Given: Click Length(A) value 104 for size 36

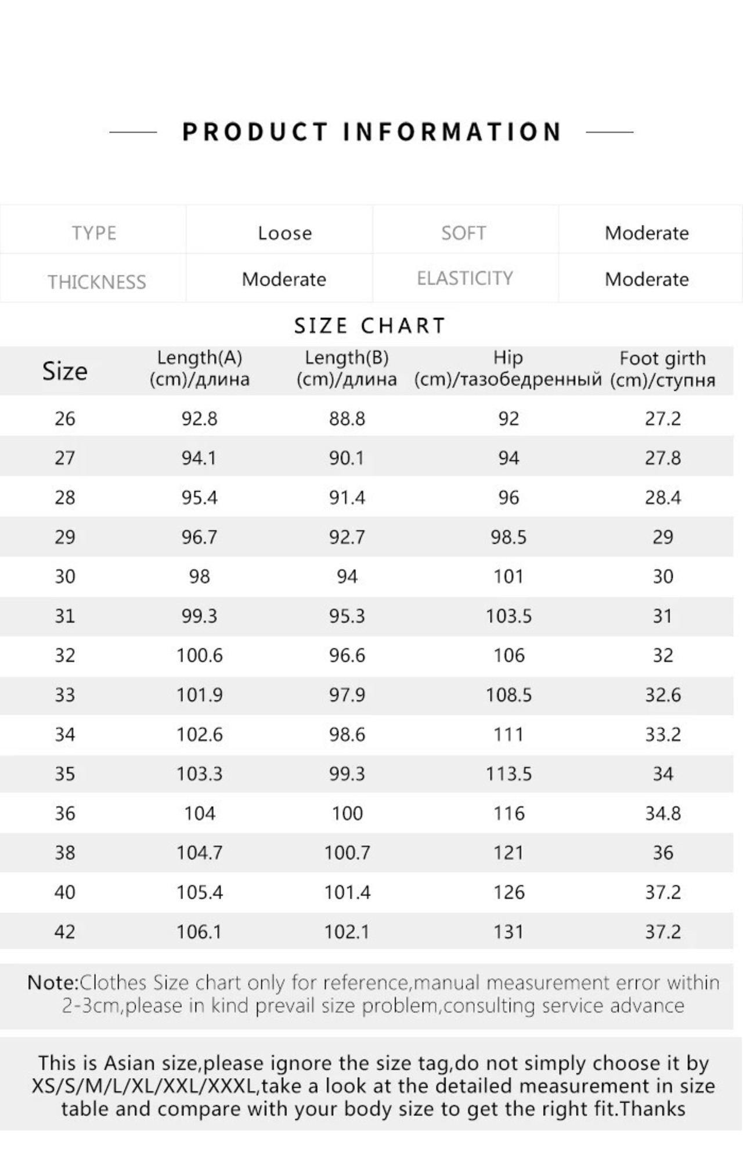Looking at the screenshot, I should pos(200,813).
